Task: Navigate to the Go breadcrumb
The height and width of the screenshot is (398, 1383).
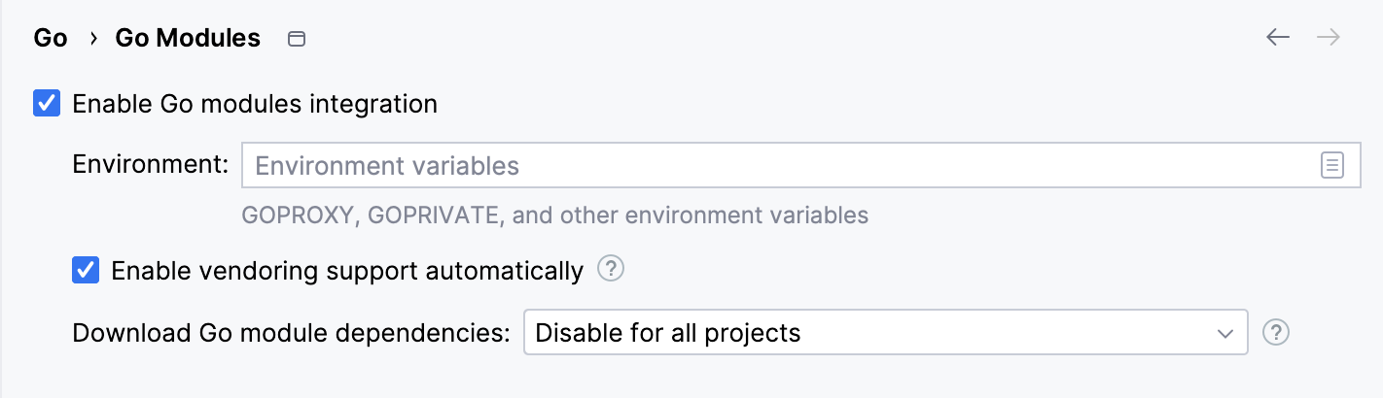Action: pos(51,39)
